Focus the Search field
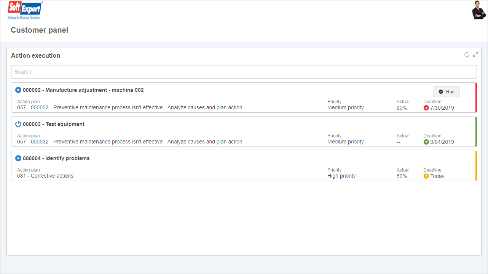 pyautogui.click(x=244, y=72)
